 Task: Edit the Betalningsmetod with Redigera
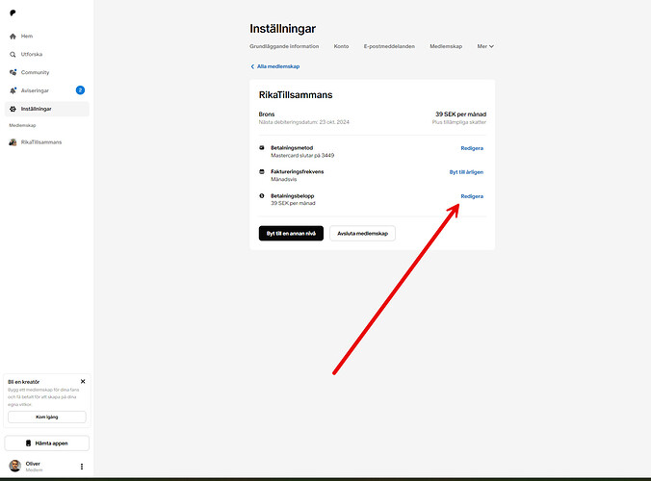pyautogui.click(x=472, y=148)
